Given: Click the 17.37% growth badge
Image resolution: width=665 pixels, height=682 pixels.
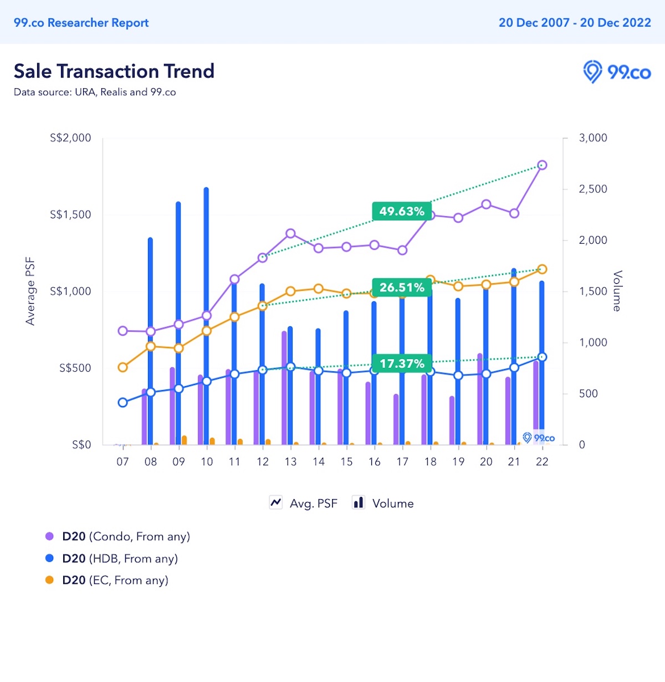Looking at the screenshot, I should click(x=402, y=363).
